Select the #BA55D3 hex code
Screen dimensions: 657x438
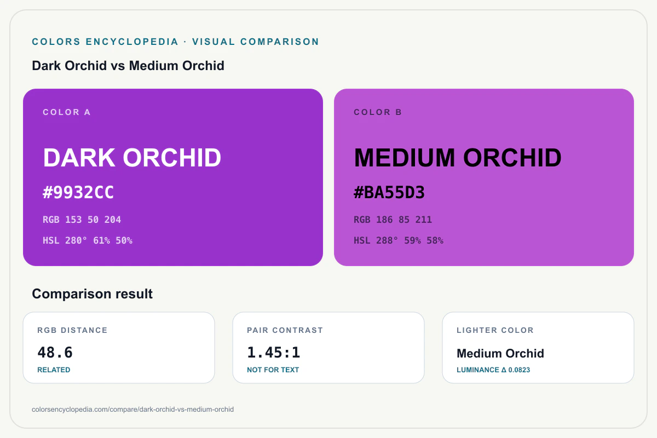tap(389, 193)
